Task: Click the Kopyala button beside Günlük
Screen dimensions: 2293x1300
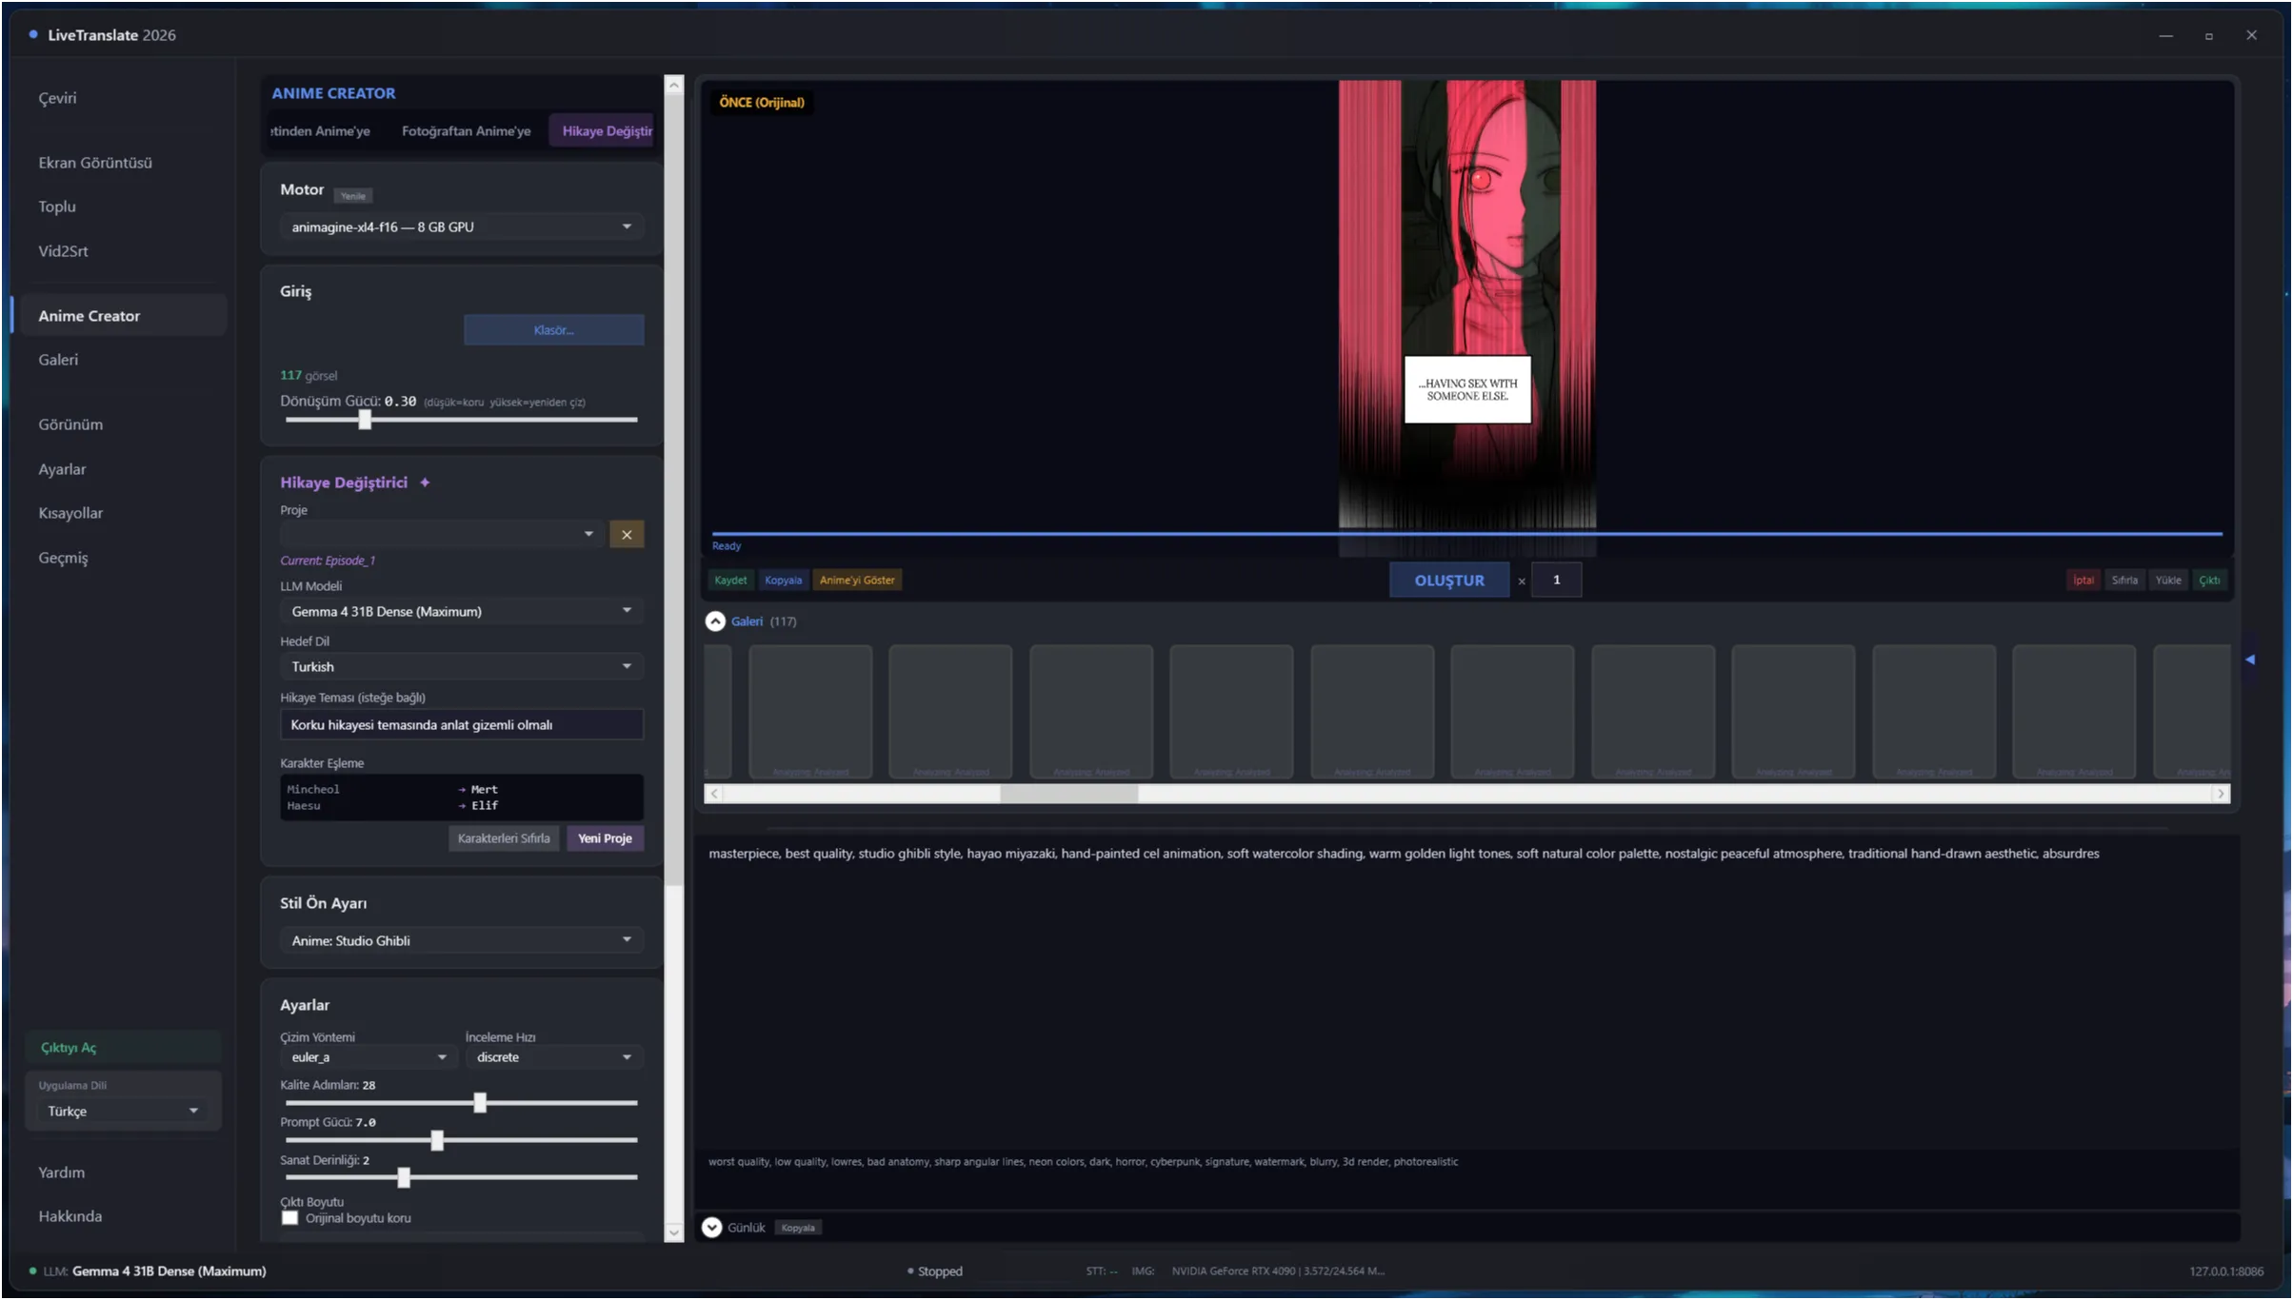Action: point(798,1228)
